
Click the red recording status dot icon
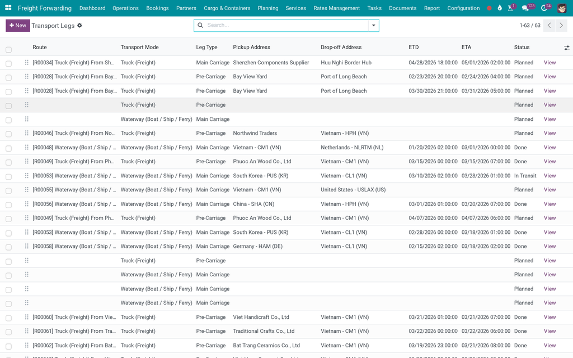pos(489,8)
